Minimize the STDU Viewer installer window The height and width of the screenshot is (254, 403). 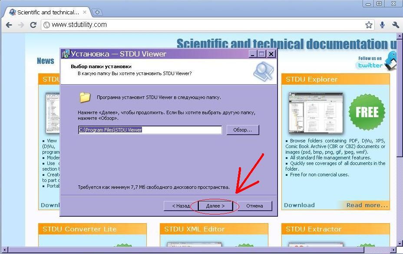click(x=253, y=54)
